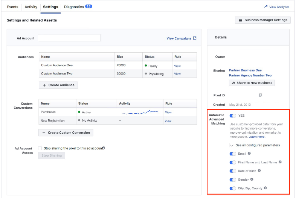The height and width of the screenshot is (198, 296).
Task: Check Stop sharing the pixel checkbox
Action: [40, 148]
